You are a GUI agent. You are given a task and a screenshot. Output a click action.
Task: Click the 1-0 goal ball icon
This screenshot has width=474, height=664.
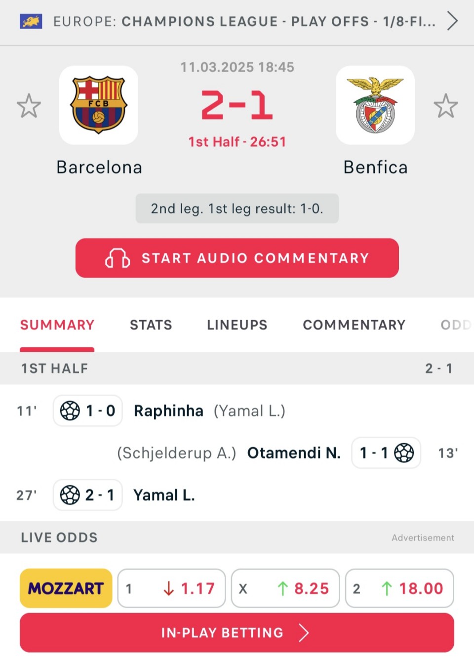pyautogui.click(x=70, y=411)
